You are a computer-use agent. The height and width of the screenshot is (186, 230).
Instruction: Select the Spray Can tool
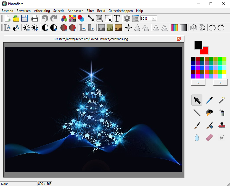(221, 112)
